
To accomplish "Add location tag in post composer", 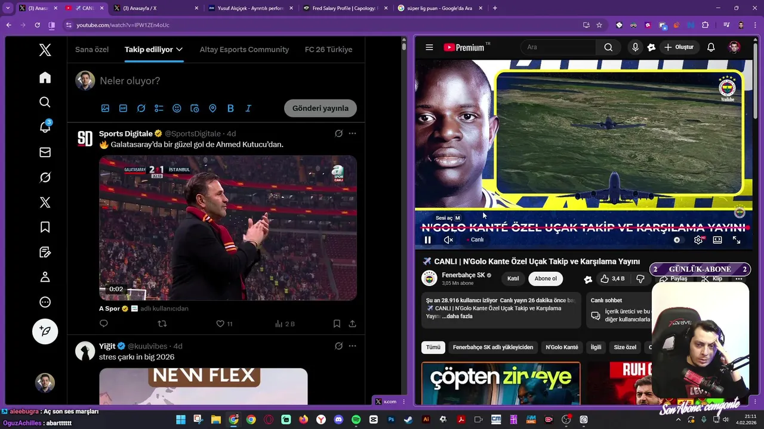I will (x=212, y=108).
